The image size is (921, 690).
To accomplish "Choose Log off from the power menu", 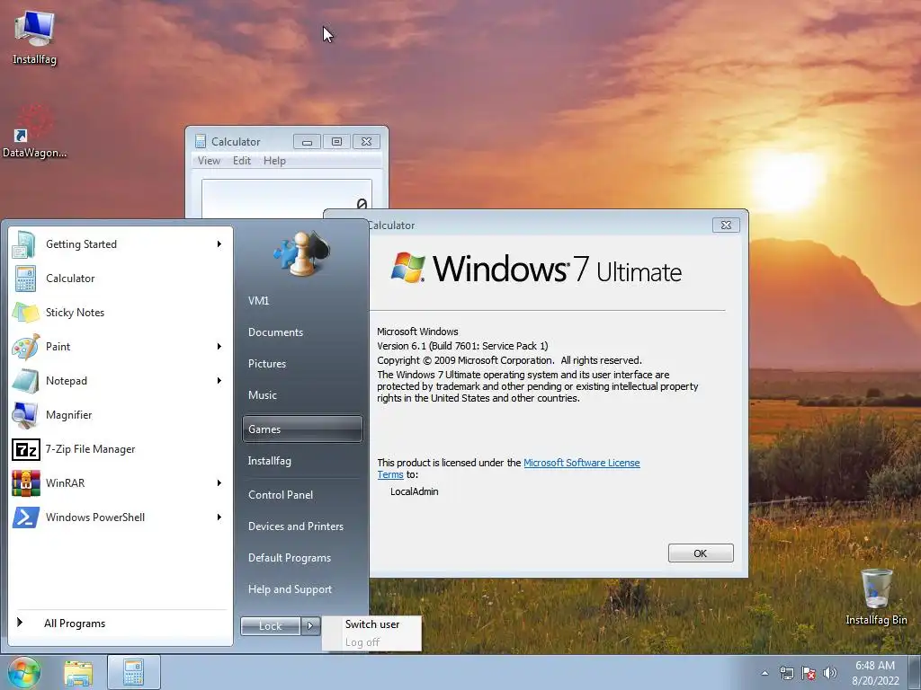I will coord(371,641).
